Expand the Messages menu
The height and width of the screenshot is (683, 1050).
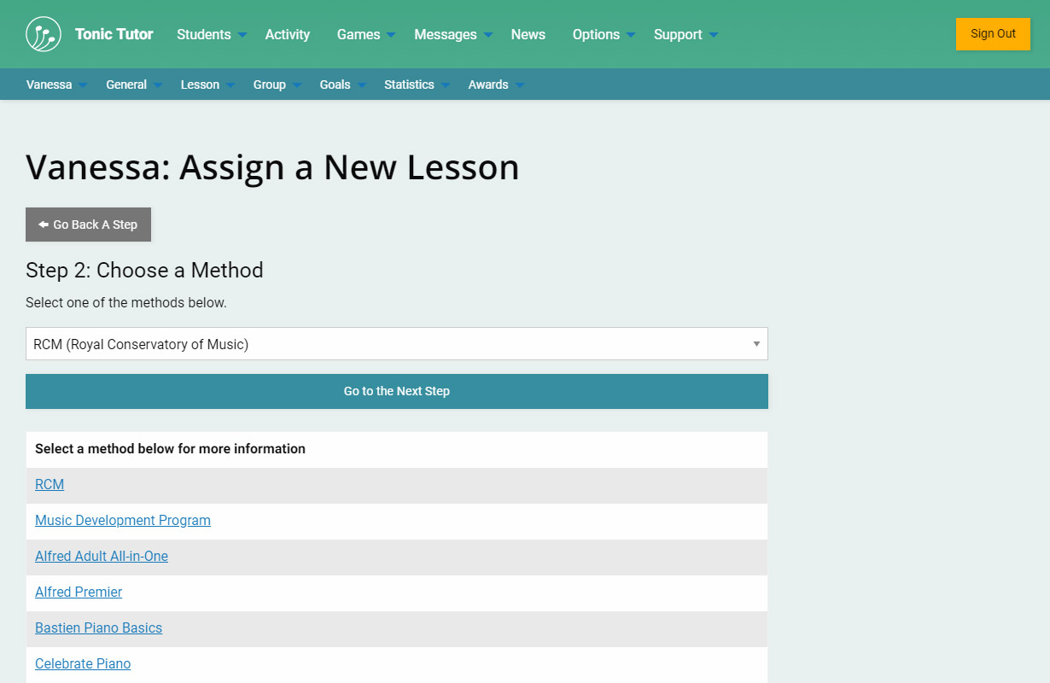[x=452, y=34]
